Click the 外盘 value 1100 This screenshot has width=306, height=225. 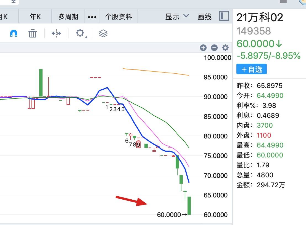click(x=264, y=135)
